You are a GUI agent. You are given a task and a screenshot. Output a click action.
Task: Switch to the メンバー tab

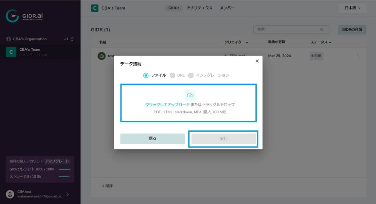coord(227,8)
